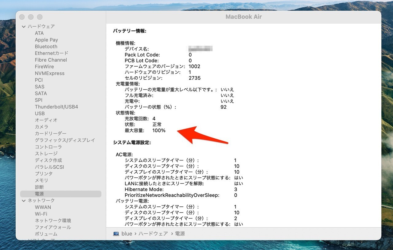Click the blue computer icon in path bar
The image size is (393, 250).
click(x=116, y=234)
